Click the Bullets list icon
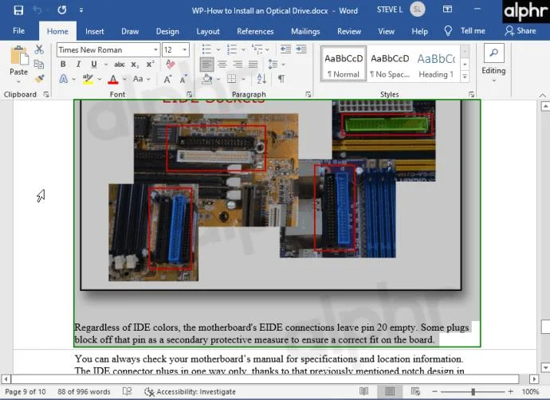 click(206, 49)
